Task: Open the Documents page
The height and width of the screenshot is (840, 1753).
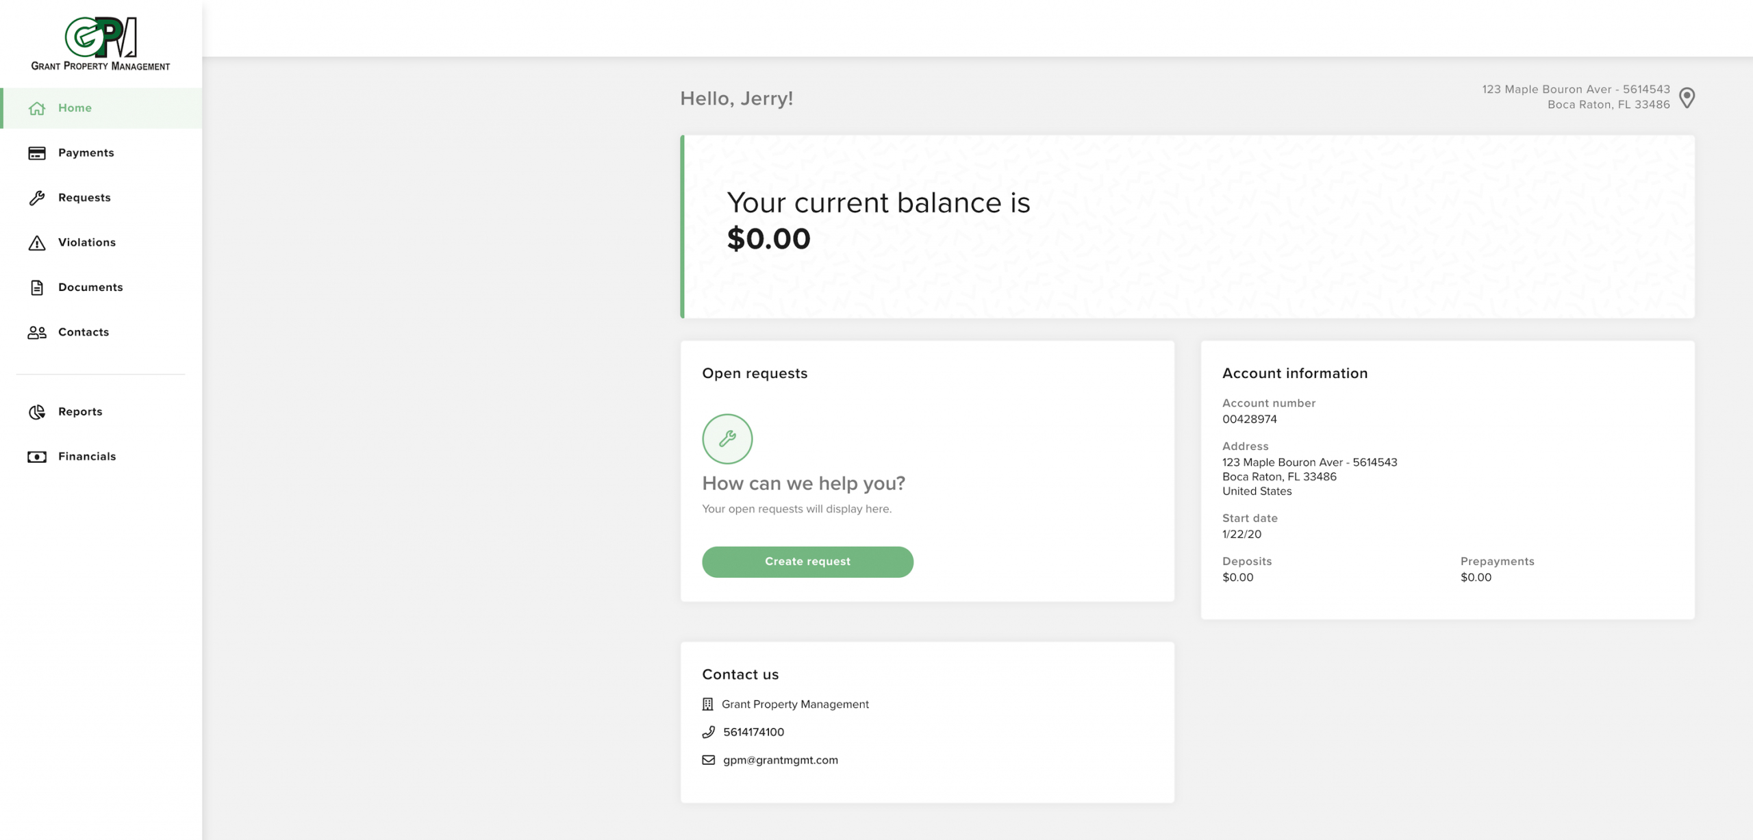Action: pyautogui.click(x=90, y=288)
